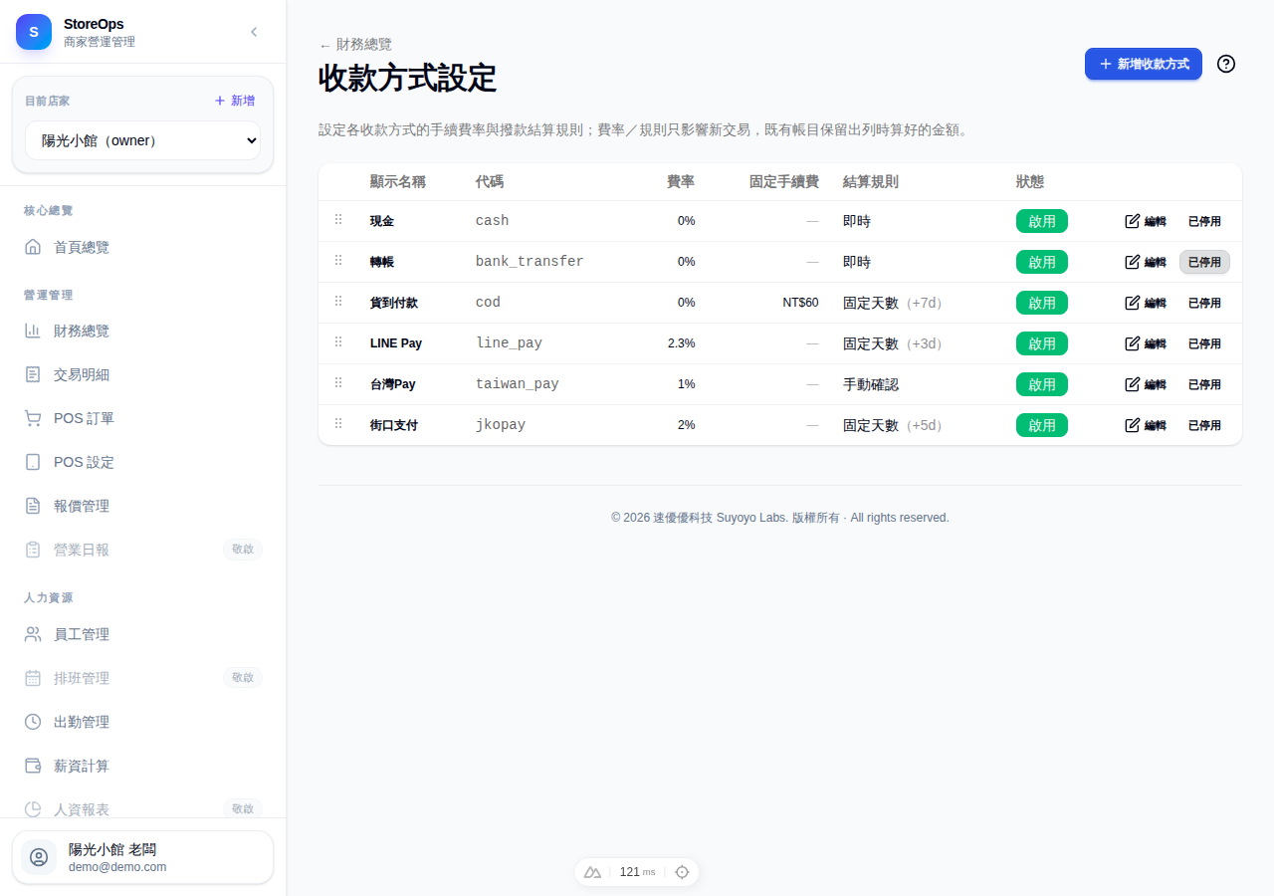The image size is (1274, 896).
Task: Click 固定天數（+7d）settlement text
Action: (x=893, y=303)
